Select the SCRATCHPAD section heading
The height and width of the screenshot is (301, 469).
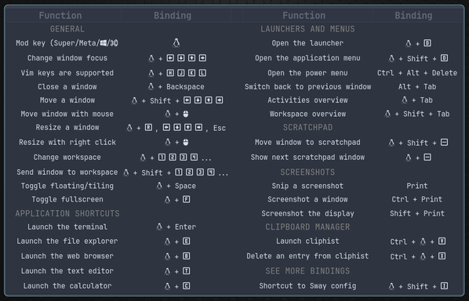(x=307, y=127)
